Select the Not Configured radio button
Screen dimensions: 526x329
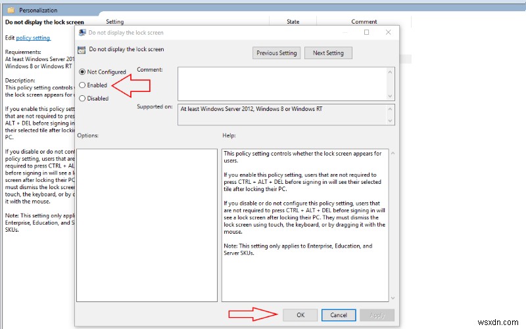click(82, 72)
